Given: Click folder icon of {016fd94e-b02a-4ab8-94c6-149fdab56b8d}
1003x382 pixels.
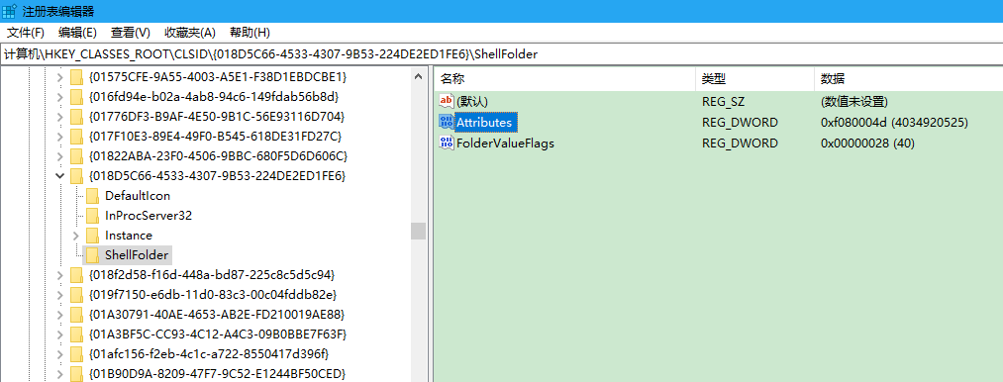Looking at the screenshot, I should coord(77,97).
